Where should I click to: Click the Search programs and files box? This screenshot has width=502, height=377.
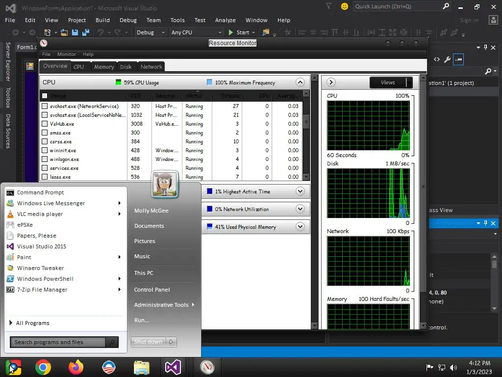tap(58, 342)
